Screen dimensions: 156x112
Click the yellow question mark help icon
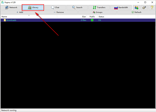[x=151, y=7]
